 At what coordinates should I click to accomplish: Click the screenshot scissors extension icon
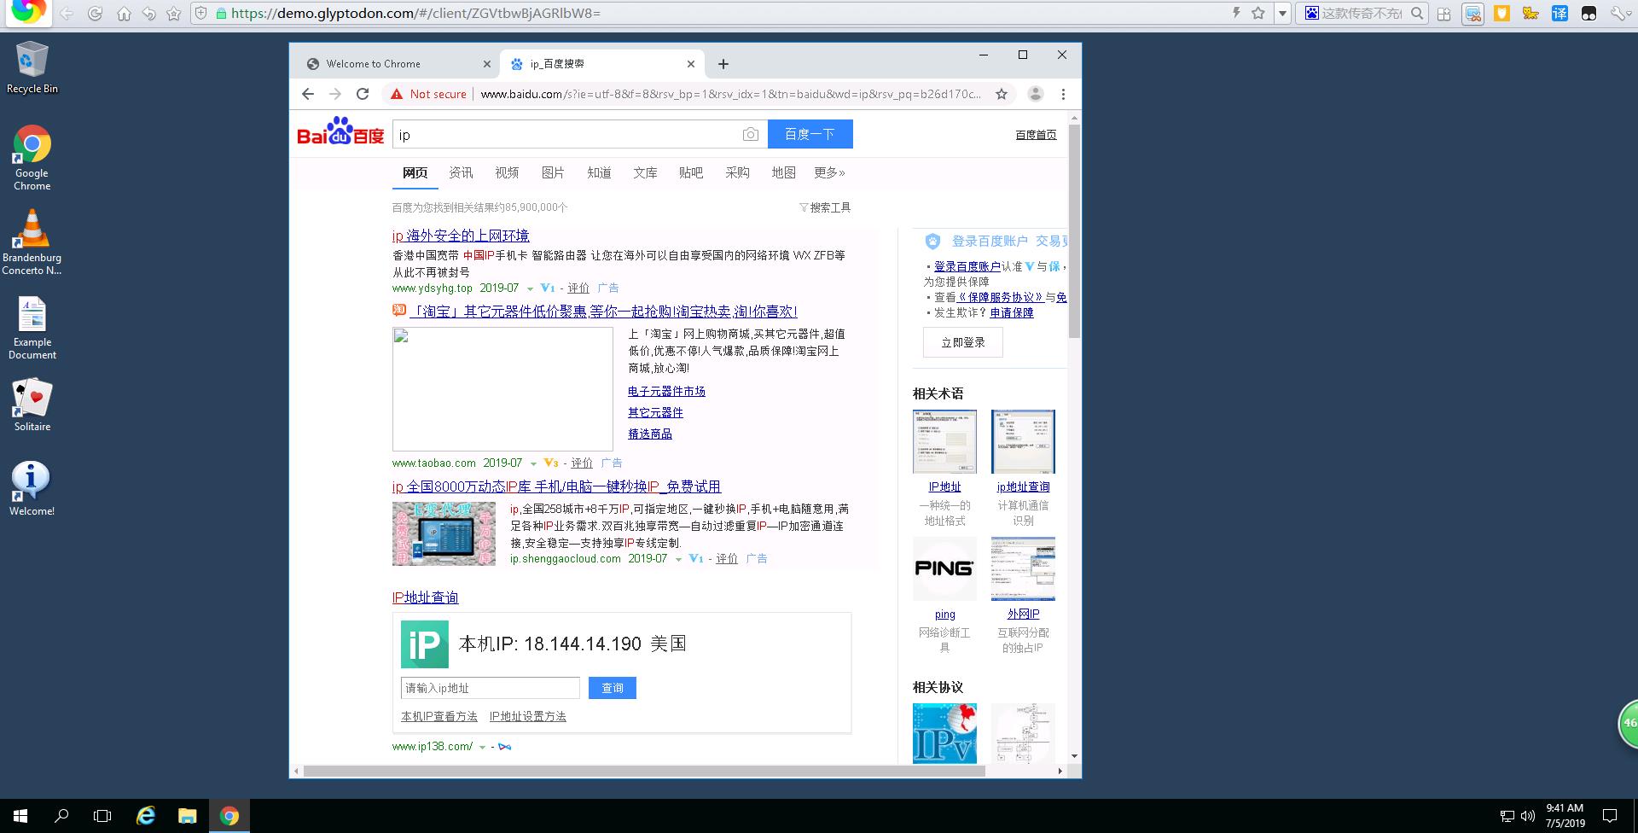[x=1472, y=14]
